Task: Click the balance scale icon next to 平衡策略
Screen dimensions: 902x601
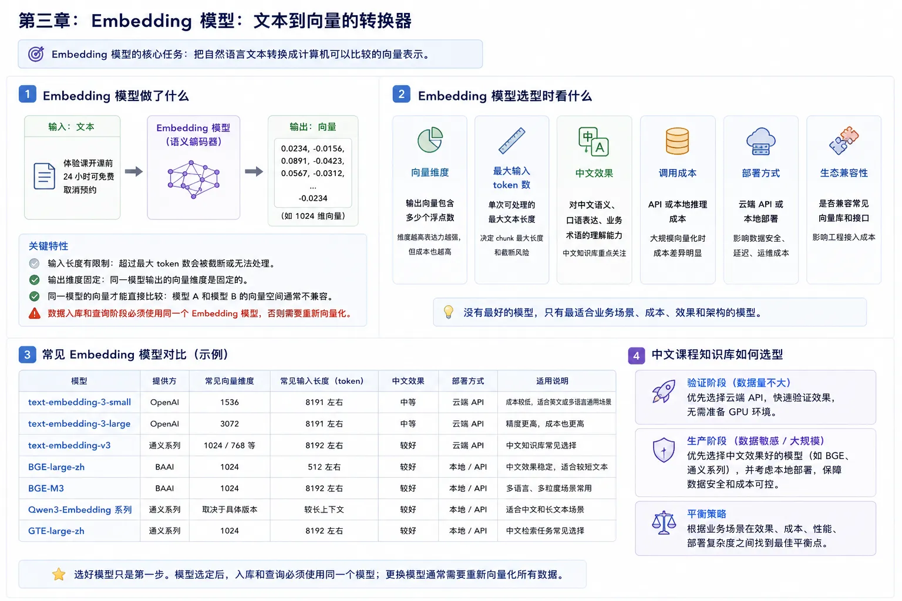Action: [664, 522]
